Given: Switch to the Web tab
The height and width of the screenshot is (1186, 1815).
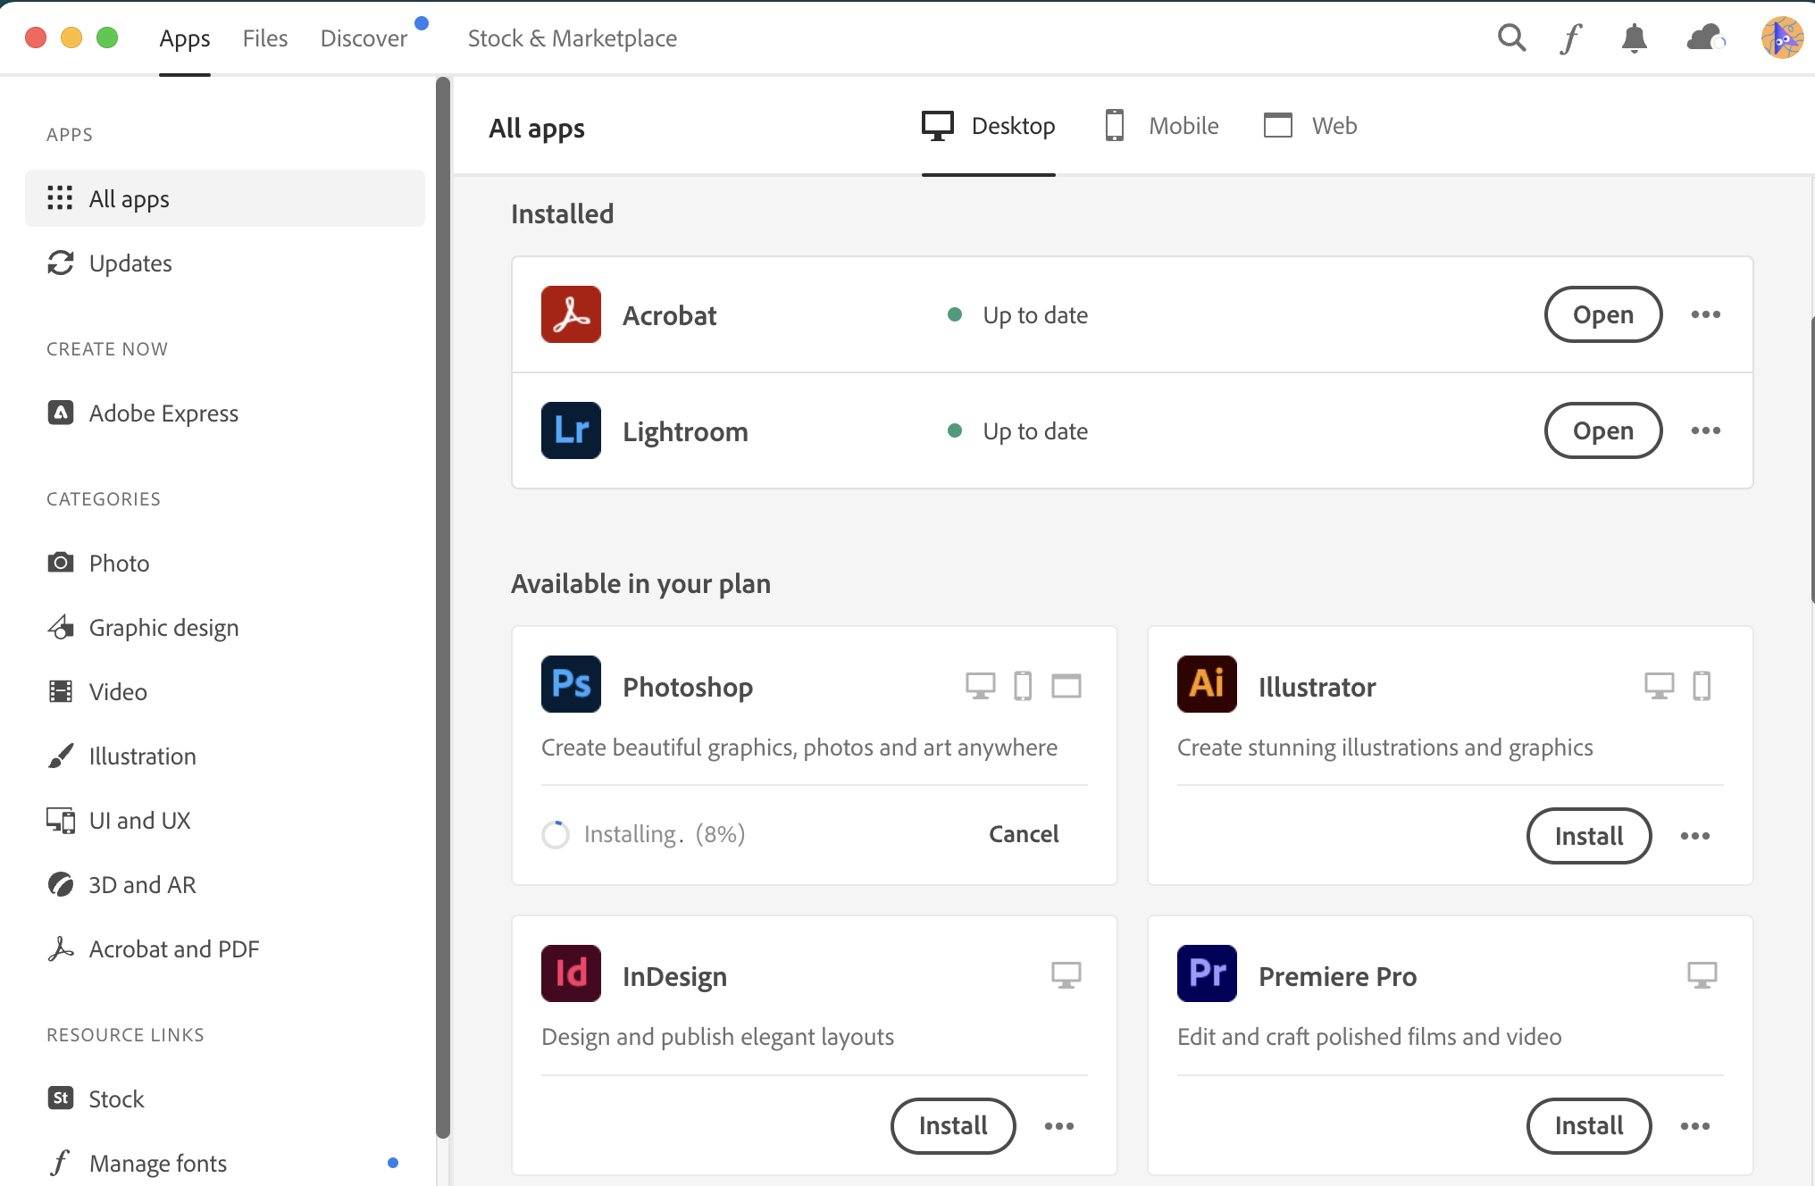Looking at the screenshot, I should pyautogui.click(x=1310, y=126).
